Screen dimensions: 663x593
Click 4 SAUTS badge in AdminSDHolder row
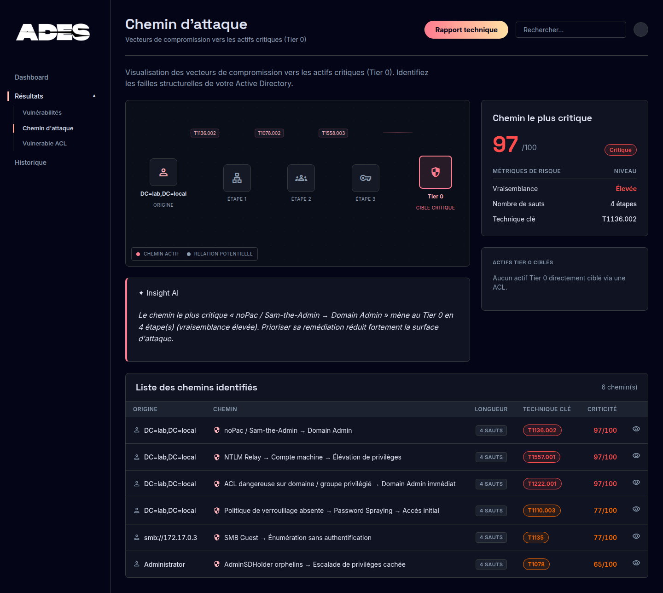coord(491,564)
